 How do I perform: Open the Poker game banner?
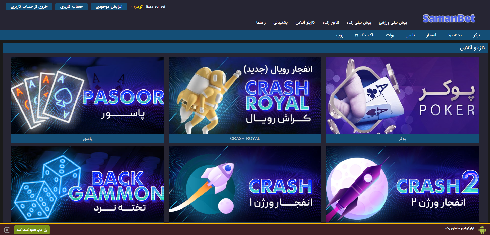(x=402, y=96)
